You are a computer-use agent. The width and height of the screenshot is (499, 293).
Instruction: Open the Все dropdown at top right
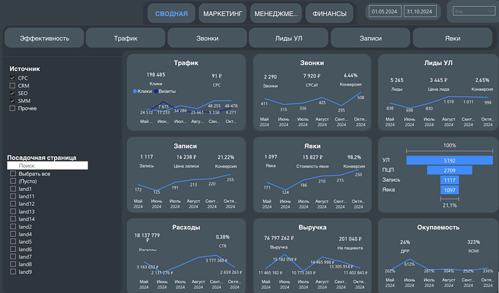click(x=474, y=11)
